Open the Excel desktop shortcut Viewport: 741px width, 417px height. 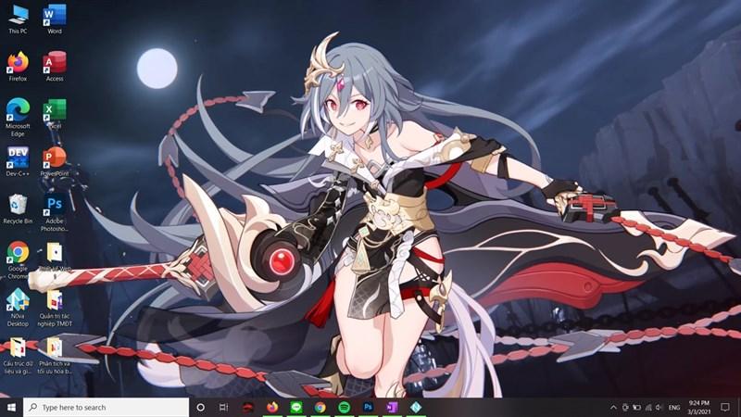(55, 114)
